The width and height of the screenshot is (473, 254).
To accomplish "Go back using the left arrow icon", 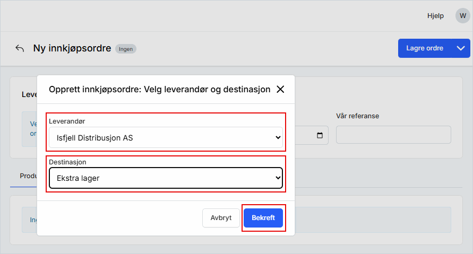I will click(x=20, y=48).
